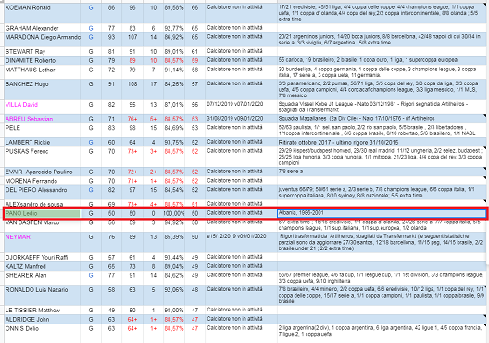Click the comment marker on ONNIS Delio notes

(x=484, y=325)
